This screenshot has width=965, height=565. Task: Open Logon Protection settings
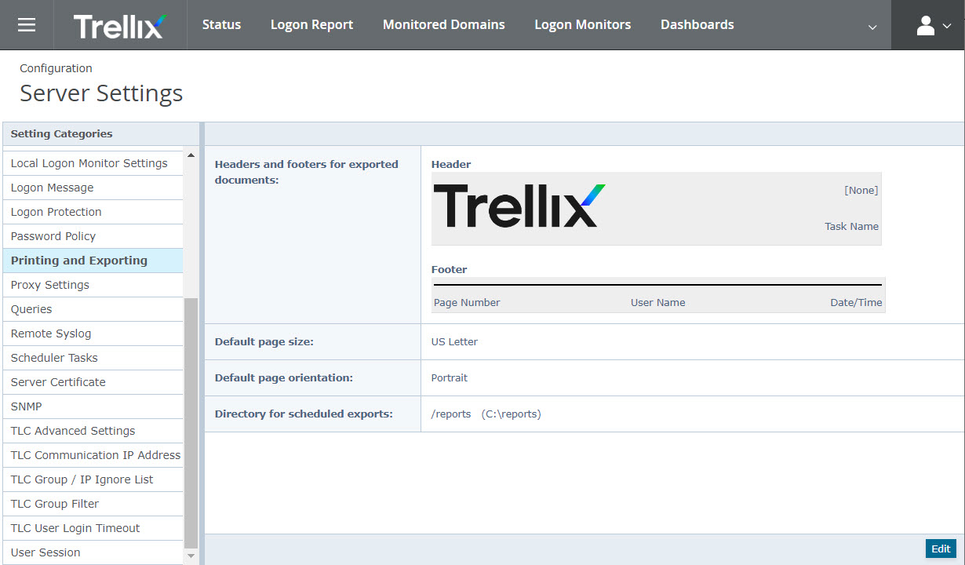tap(93, 212)
